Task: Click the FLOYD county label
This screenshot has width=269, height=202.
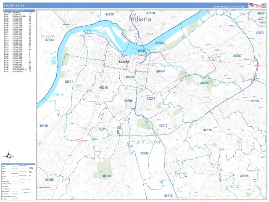Action: (x=48, y=37)
